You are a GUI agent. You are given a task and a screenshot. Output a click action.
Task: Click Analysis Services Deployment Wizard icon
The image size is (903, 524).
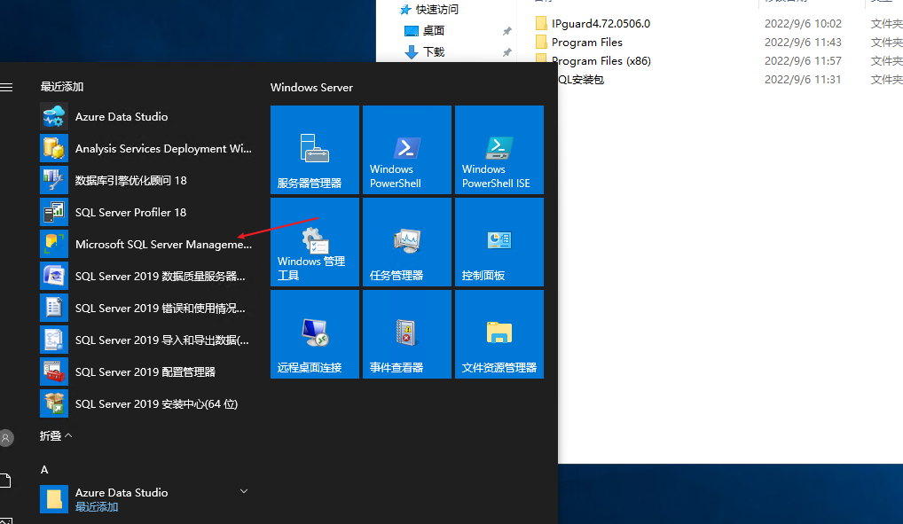54,149
